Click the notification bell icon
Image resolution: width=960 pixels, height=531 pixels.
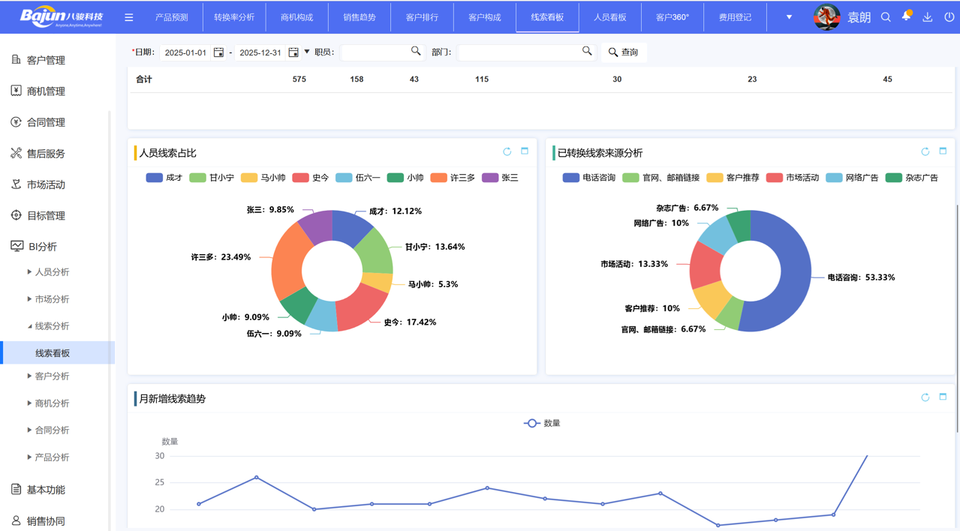[905, 16]
